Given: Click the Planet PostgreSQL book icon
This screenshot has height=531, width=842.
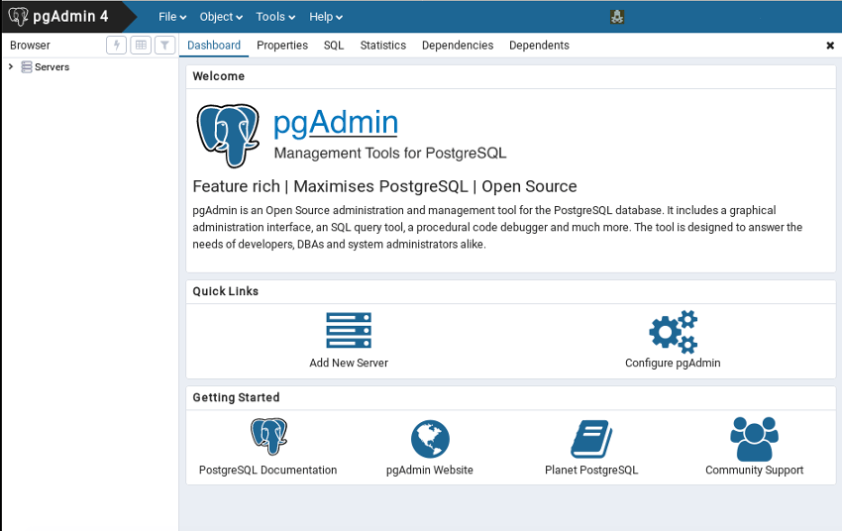Looking at the screenshot, I should click(591, 439).
